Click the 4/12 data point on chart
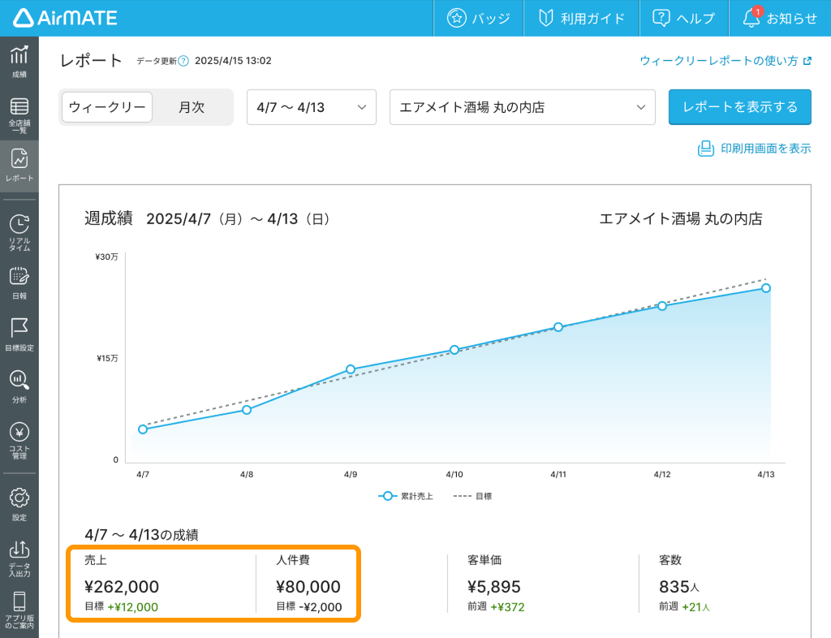 coord(662,306)
